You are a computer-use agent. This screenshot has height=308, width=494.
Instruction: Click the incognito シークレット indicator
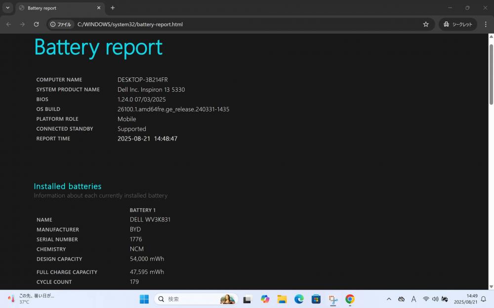pos(458,24)
